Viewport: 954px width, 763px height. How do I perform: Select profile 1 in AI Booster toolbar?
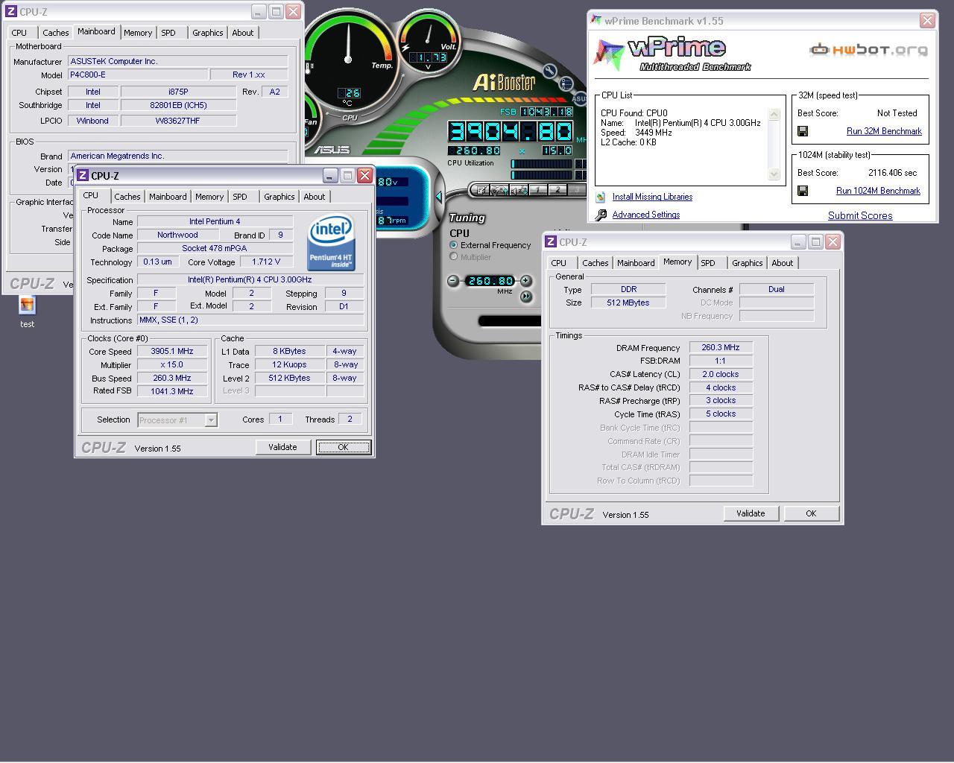pos(537,190)
